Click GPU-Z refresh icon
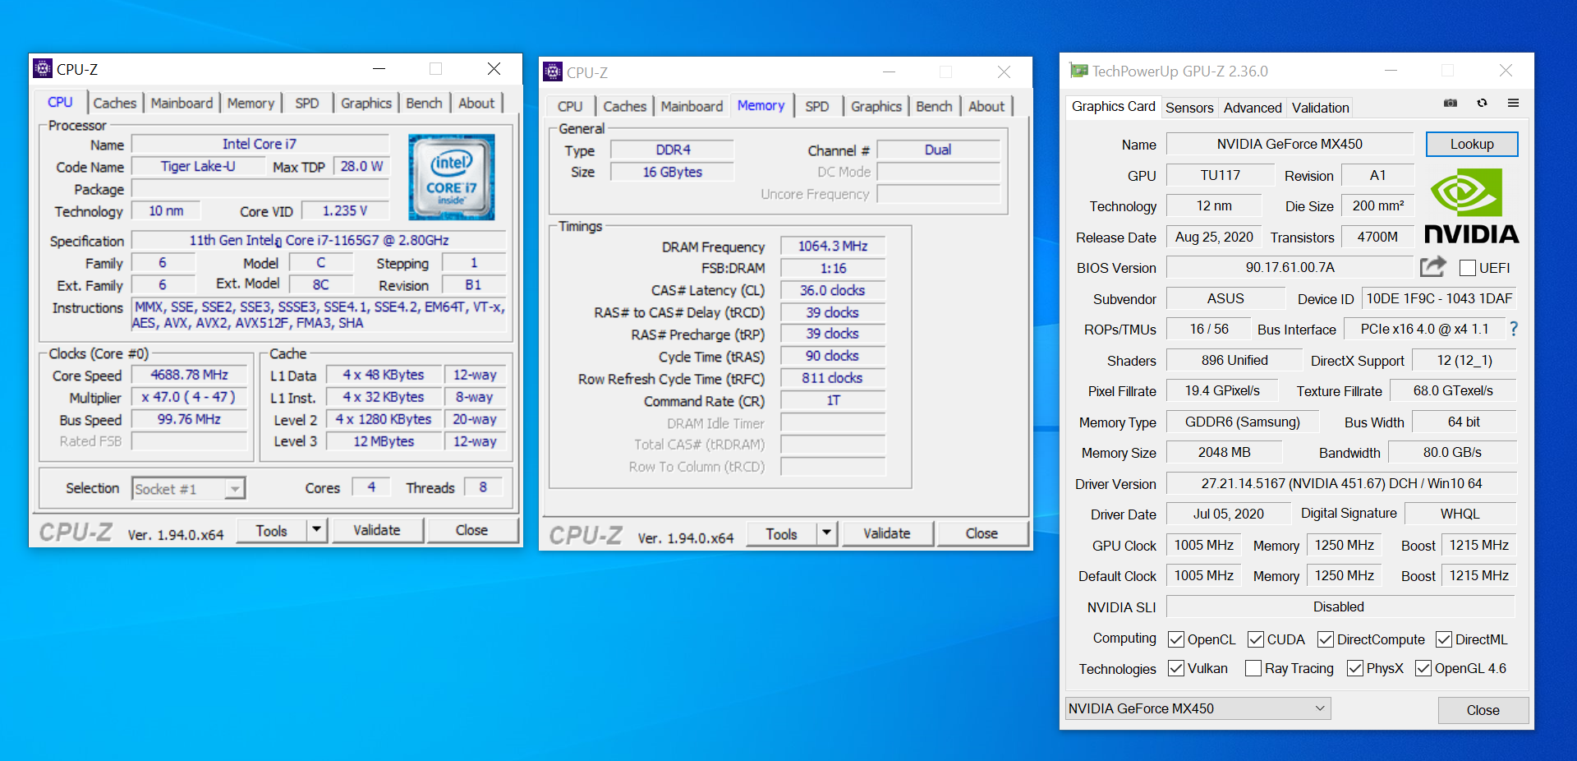Viewport: 1577px width, 761px height. tap(1482, 103)
